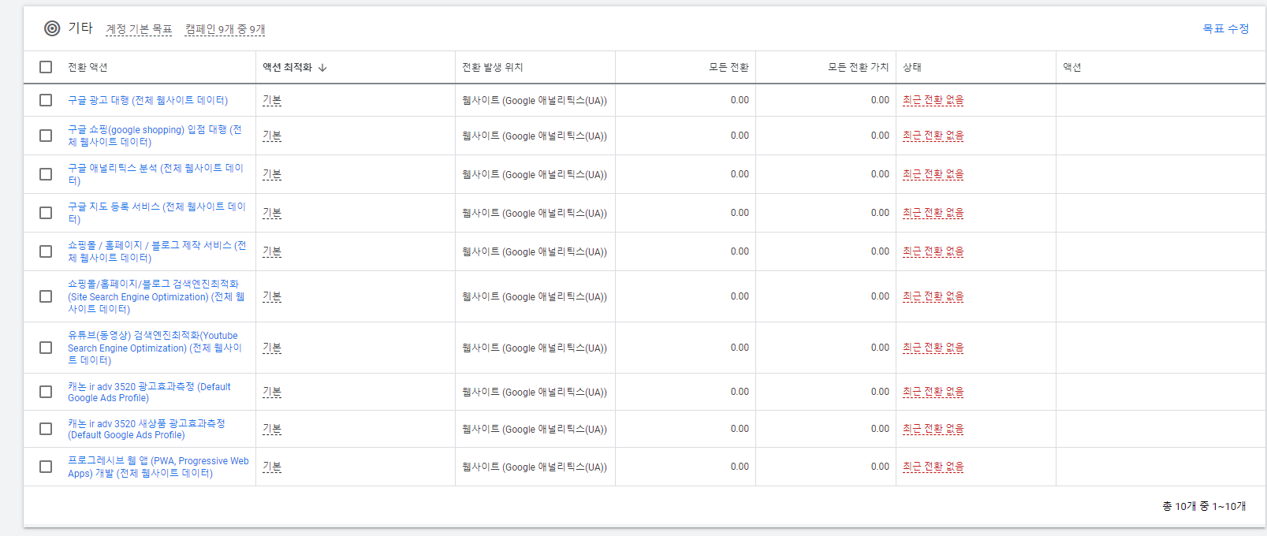The width and height of the screenshot is (1267, 536).
Task: Click the sort arrow next to 액션 최적화
Action: pos(322,68)
